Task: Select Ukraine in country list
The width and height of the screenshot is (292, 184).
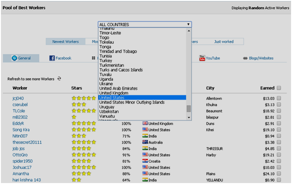Action: (142, 83)
